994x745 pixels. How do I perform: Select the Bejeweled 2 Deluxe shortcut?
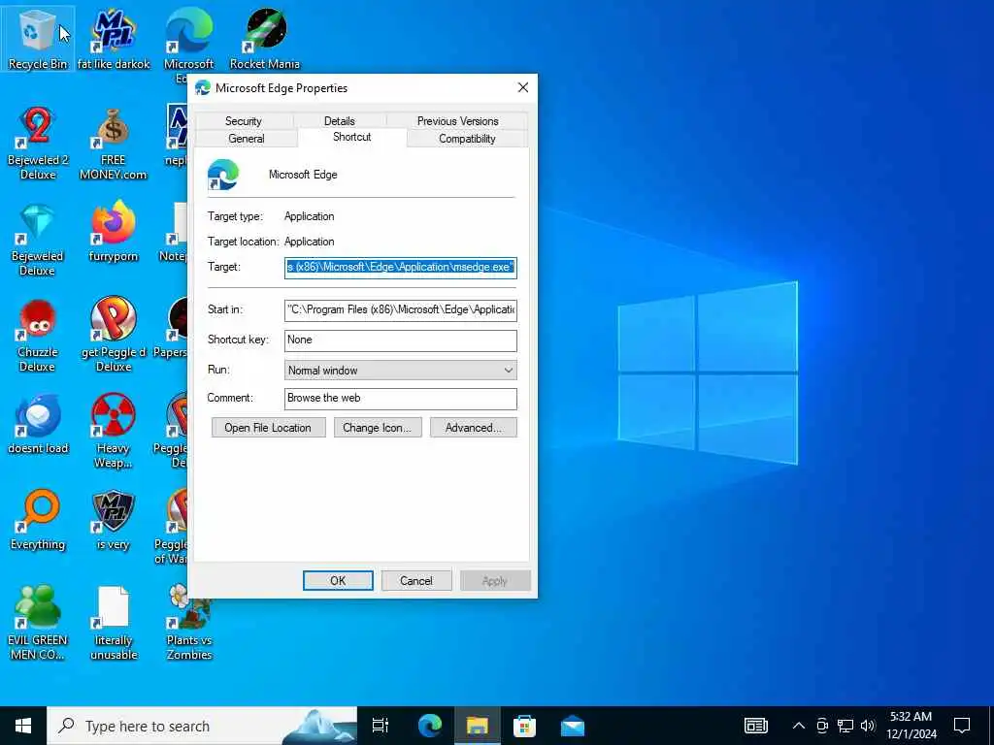pos(38,144)
